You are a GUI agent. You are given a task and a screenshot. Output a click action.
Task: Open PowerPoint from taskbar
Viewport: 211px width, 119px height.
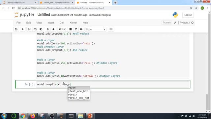click(90, 116)
